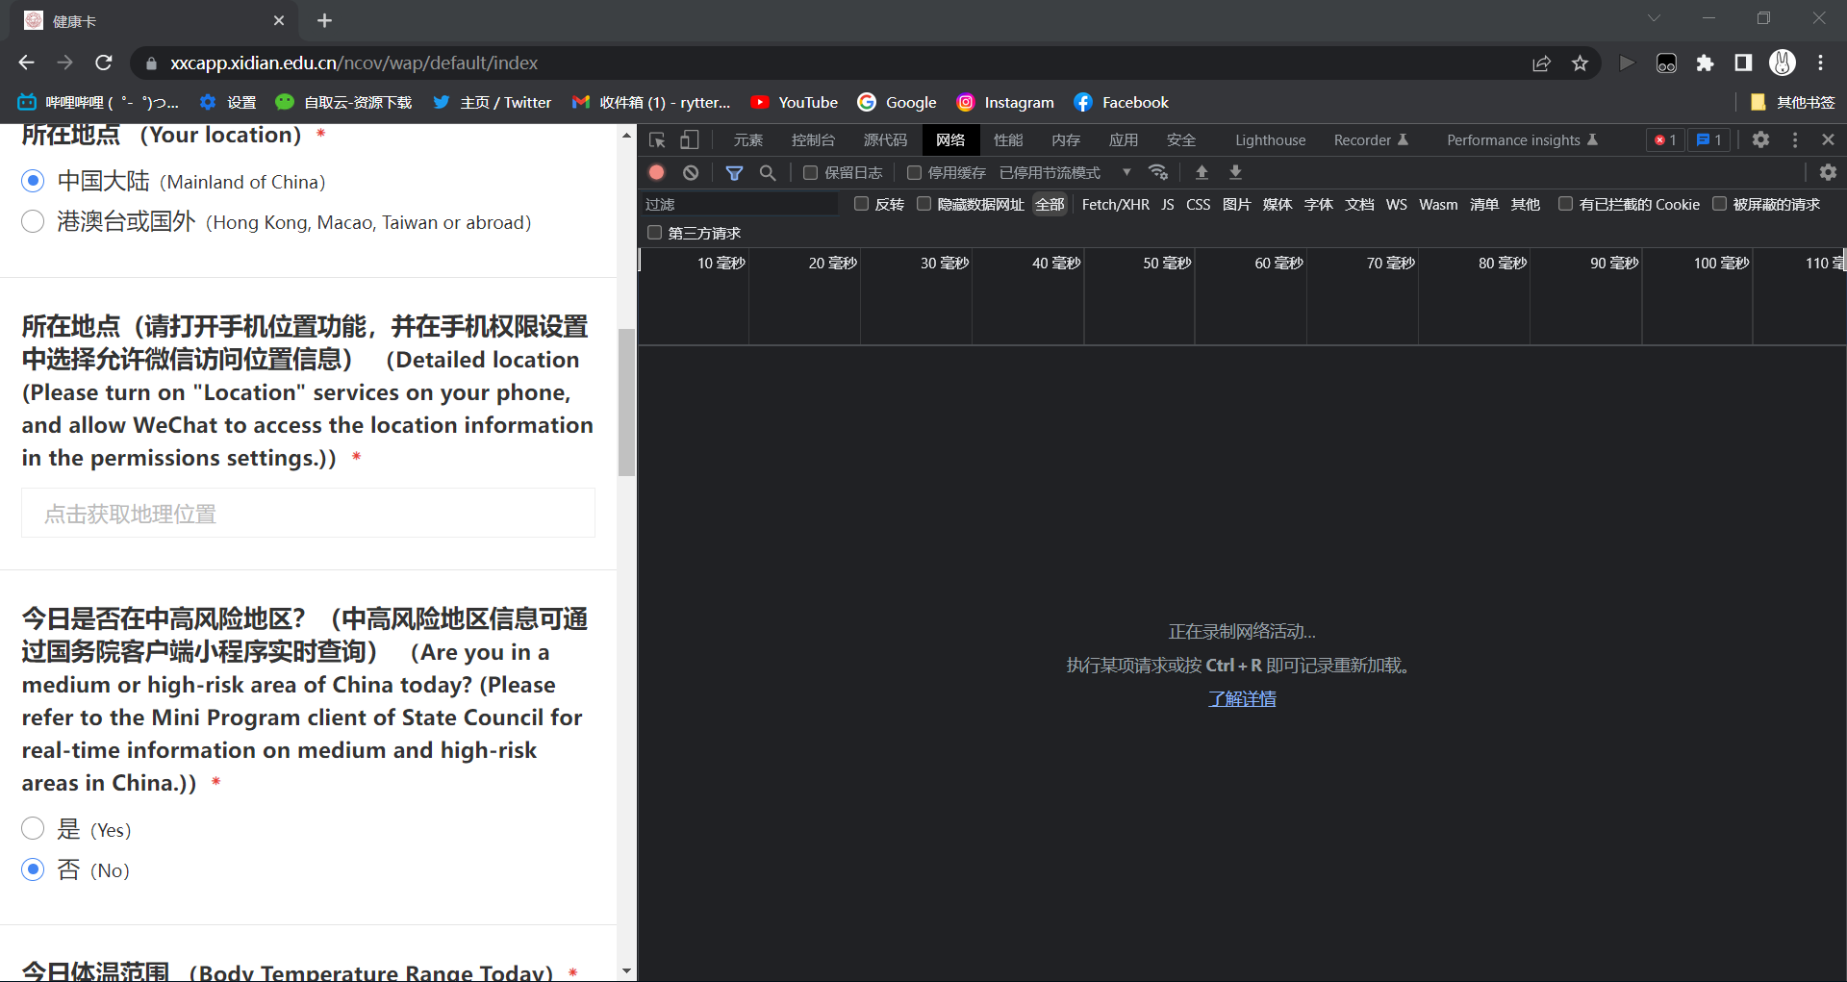The height and width of the screenshot is (982, 1847).
Task: Stop recording network log with red button
Action: (x=657, y=172)
